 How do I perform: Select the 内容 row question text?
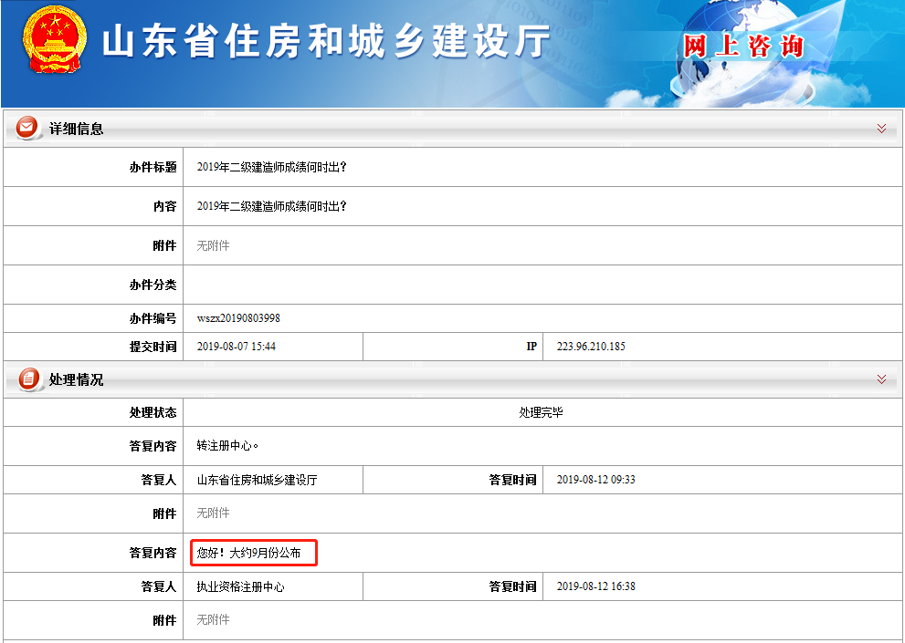[271, 206]
